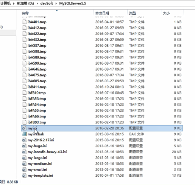This screenshot has height=185, width=195.
Task: Click the ibA401.tmp blank file icon
Action: pyautogui.click(x=24, y=22)
